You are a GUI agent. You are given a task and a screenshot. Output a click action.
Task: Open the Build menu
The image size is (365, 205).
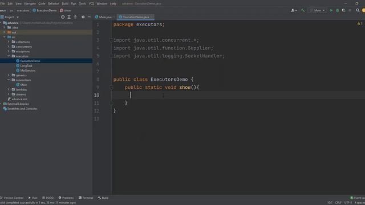(65, 3)
